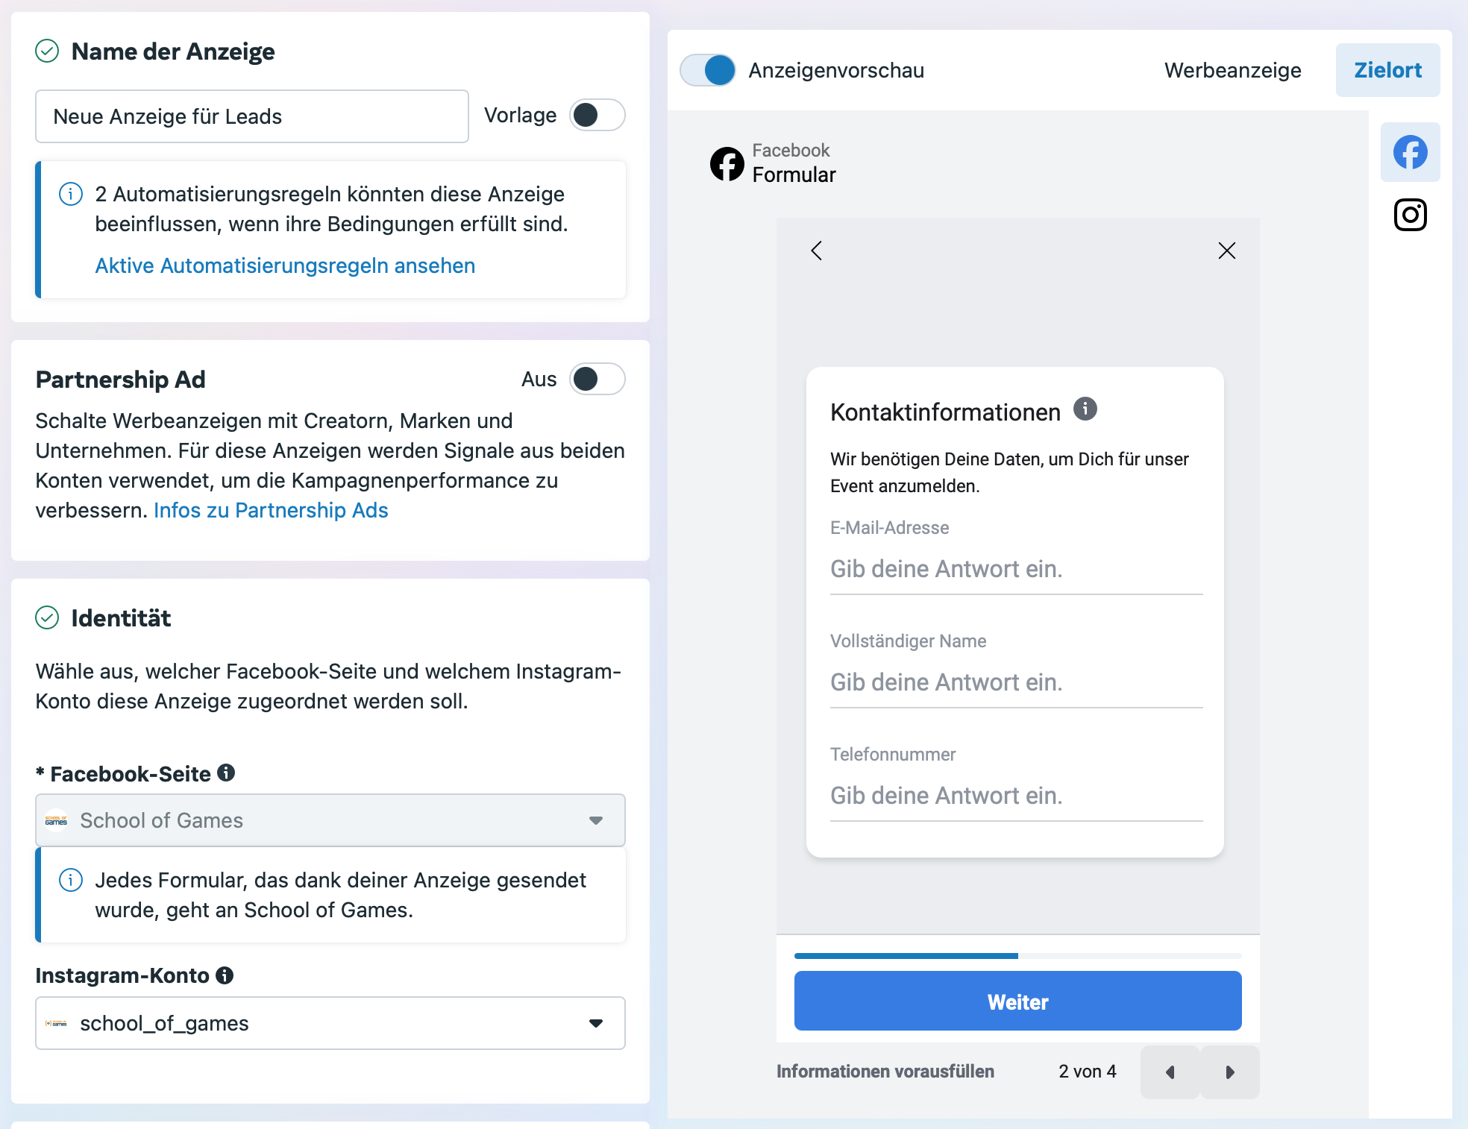Switch to the Instagram placement preview icon
The height and width of the screenshot is (1129, 1468).
point(1410,215)
